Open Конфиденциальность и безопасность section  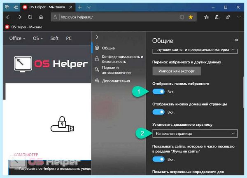(119, 59)
